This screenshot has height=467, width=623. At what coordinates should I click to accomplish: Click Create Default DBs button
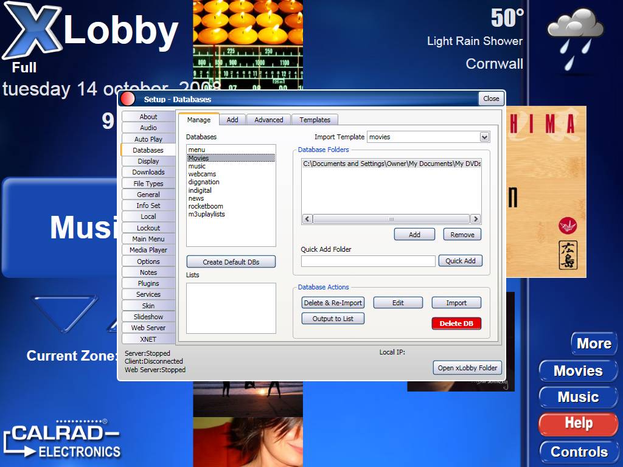231,261
